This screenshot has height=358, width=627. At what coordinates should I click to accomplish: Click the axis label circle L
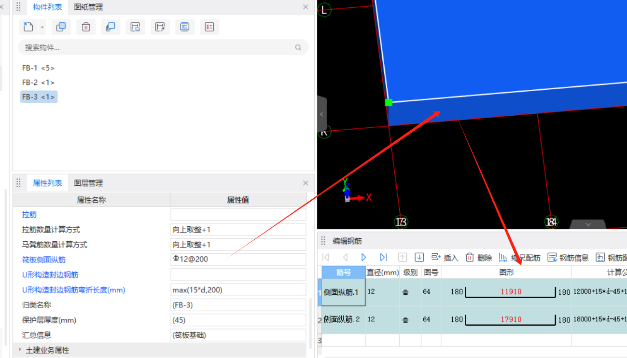click(324, 9)
